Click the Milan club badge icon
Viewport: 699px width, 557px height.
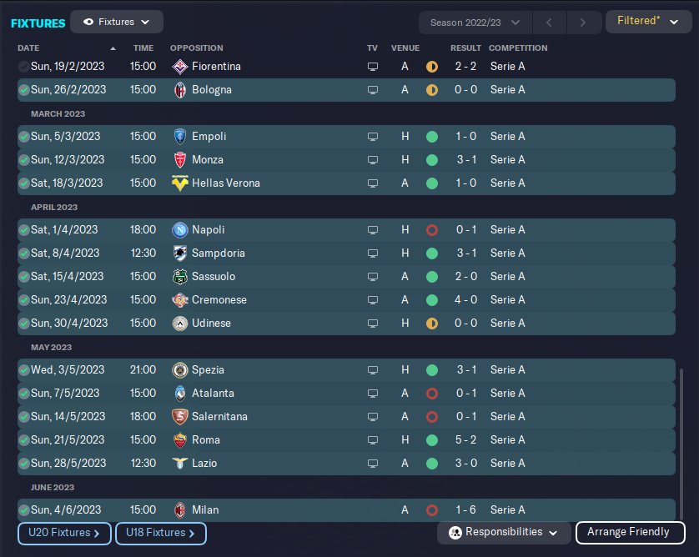(179, 509)
